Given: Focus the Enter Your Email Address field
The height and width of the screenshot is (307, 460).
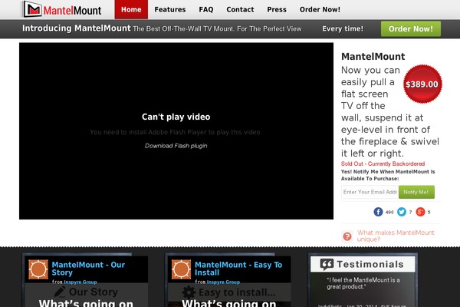Looking at the screenshot, I should coord(370,192).
